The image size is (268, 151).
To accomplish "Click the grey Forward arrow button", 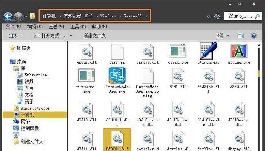I will point(19,16).
